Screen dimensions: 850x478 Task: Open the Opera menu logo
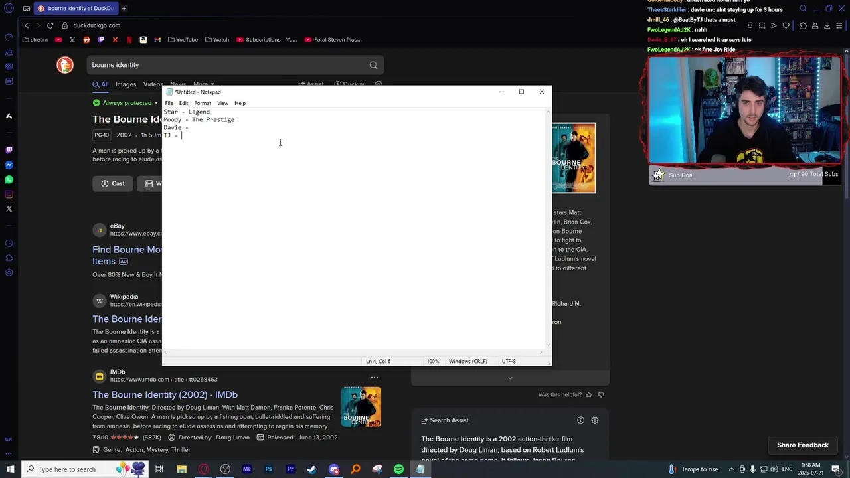click(9, 9)
